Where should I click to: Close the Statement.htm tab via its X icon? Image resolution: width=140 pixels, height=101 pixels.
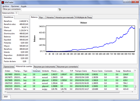[x=17, y=13]
